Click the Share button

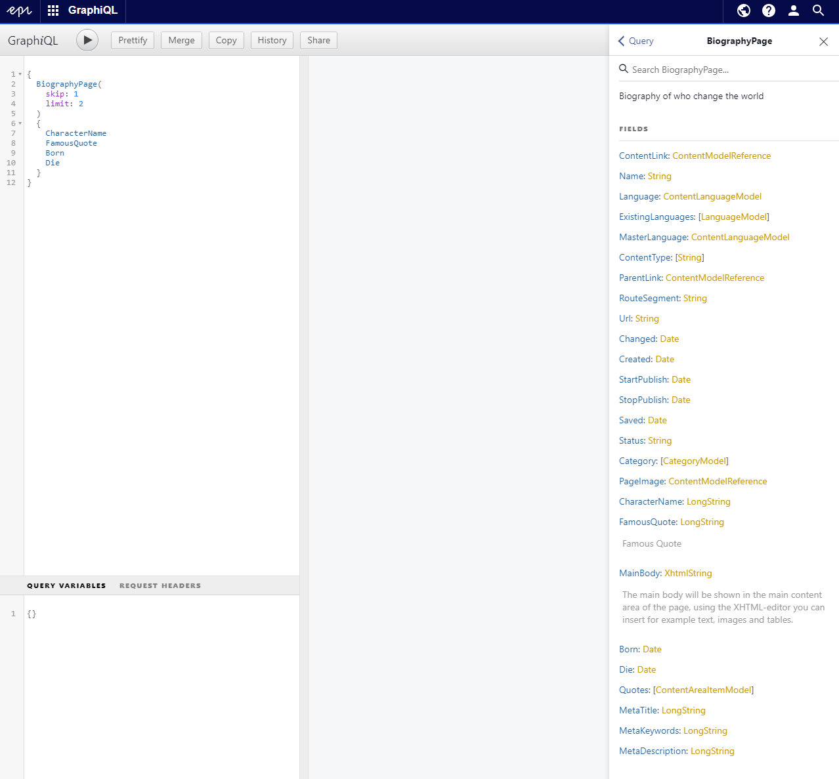click(318, 40)
